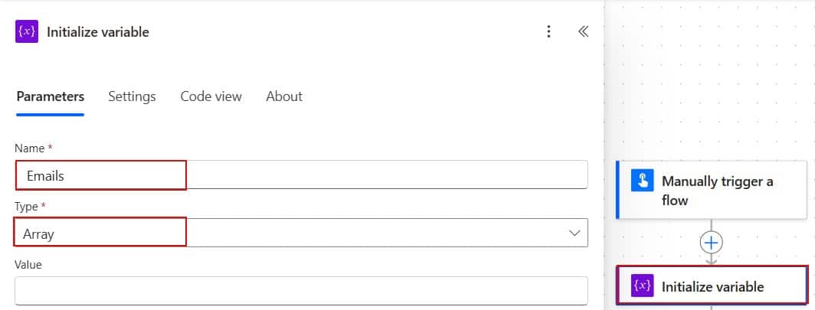Click the empty Value input field

point(301,291)
